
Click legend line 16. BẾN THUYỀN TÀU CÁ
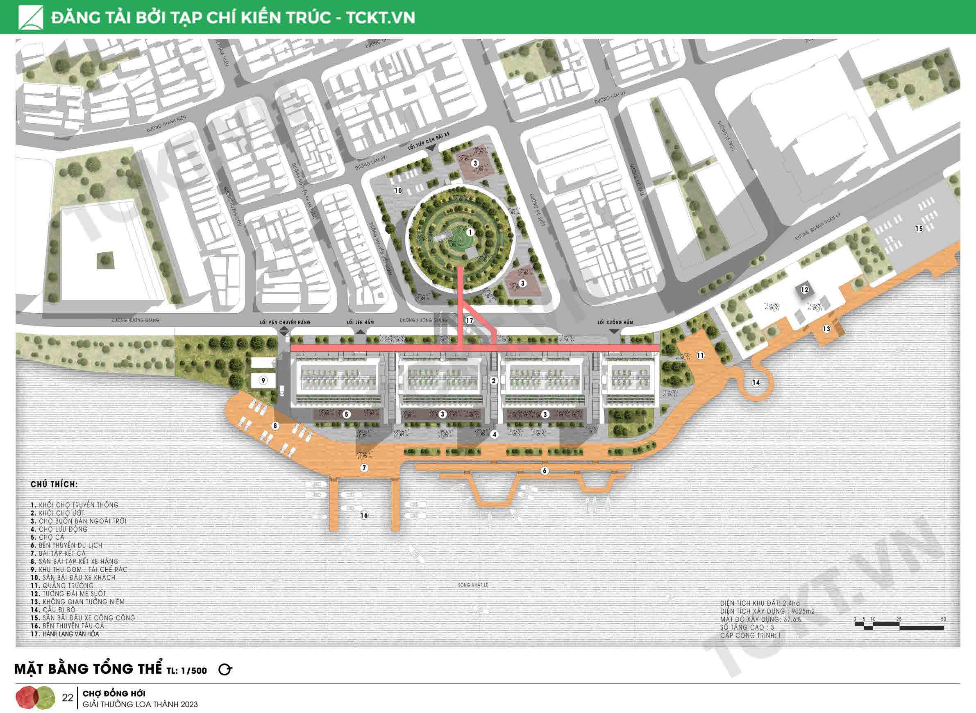(x=67, y=626)
